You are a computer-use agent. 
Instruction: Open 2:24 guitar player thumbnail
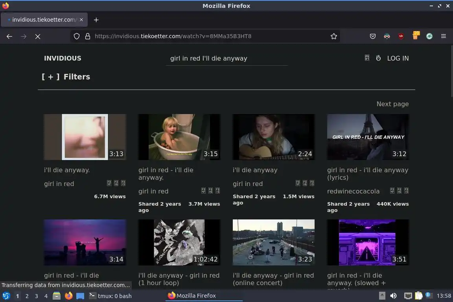274,137
